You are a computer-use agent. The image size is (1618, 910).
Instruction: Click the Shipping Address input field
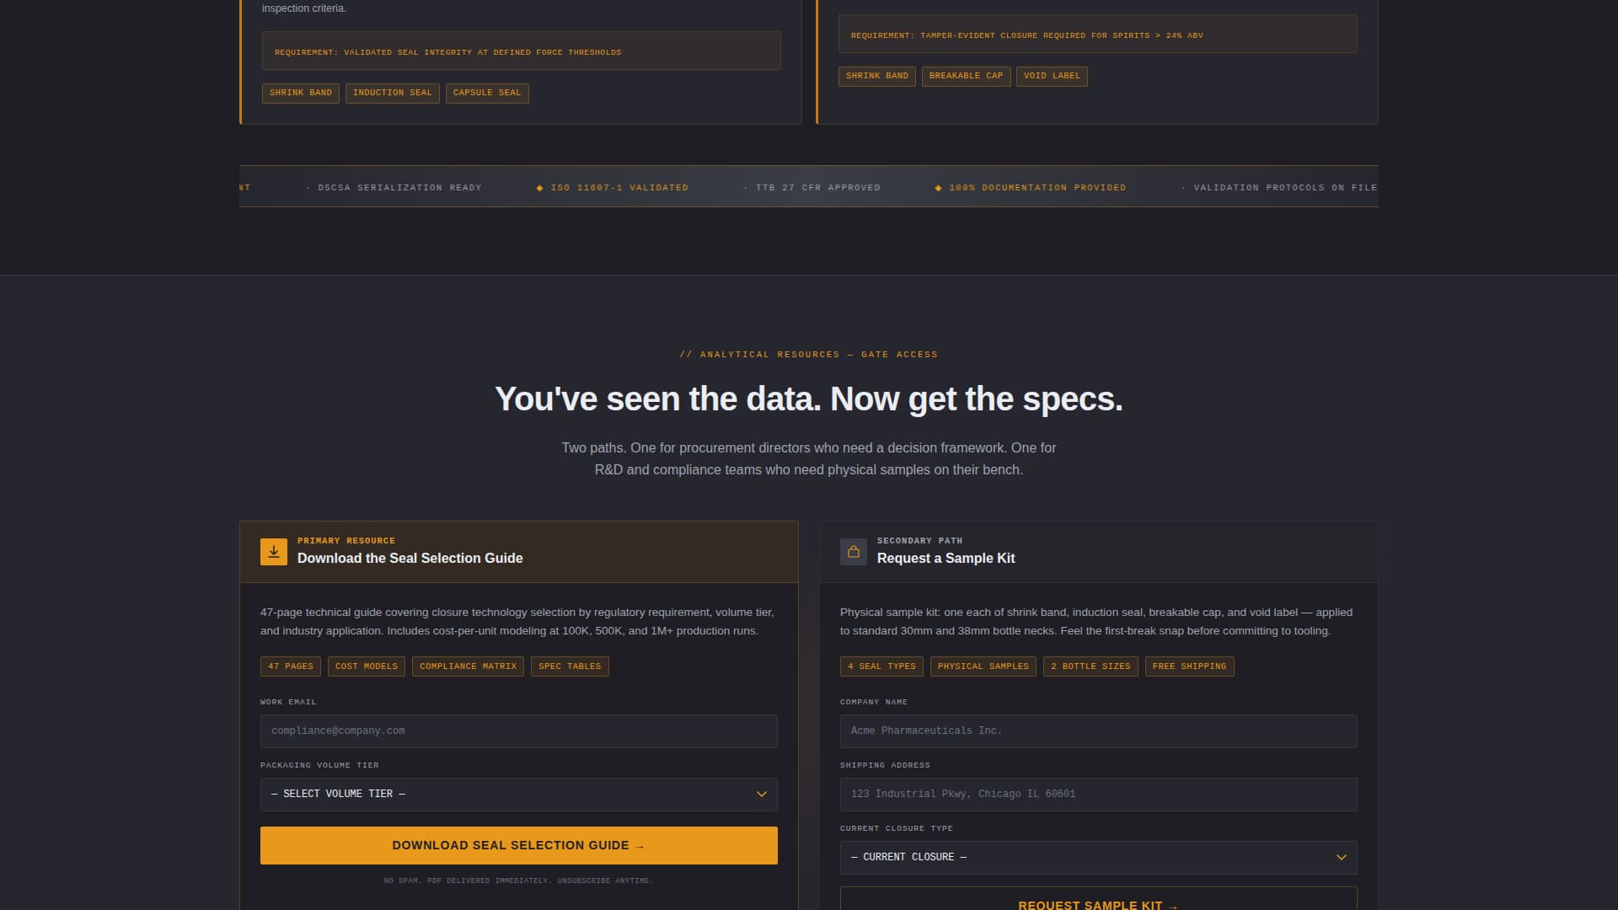(x=1099, y=795)
